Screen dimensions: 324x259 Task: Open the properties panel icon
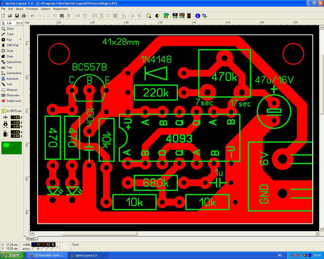175,16
